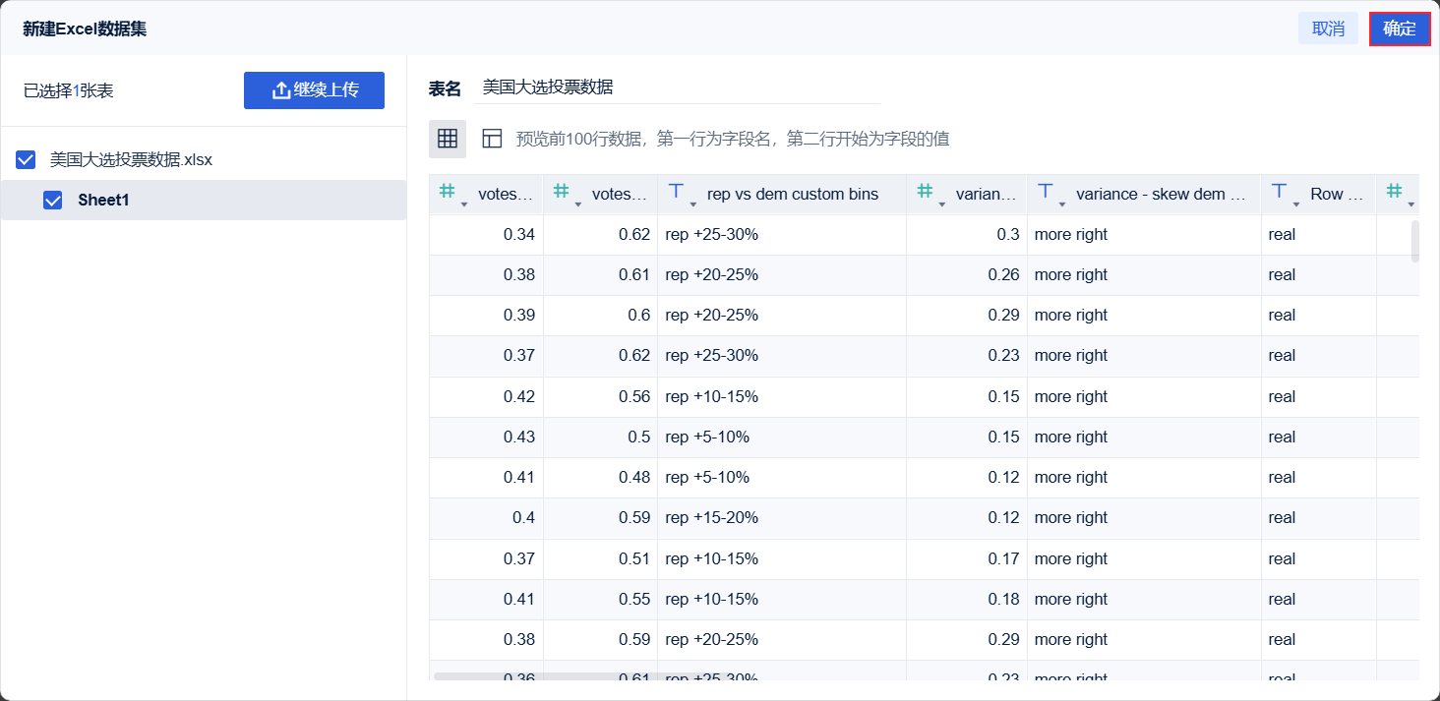Click the cell with value 0.4

pyautogui.click(x=486, y=518)
